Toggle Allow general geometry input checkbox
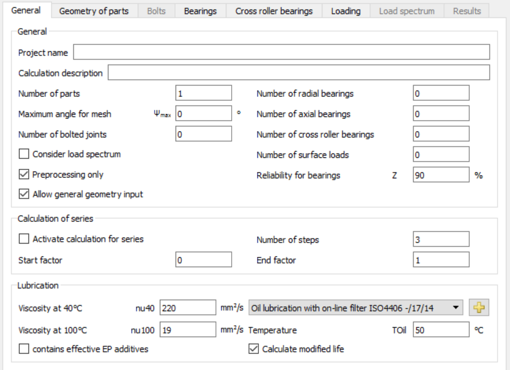The width and height of the screenshot is (510, 370). tap(24, 194)
